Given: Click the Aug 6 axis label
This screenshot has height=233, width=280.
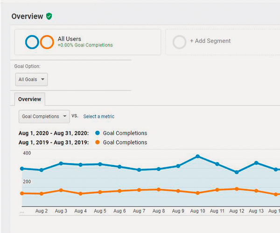Looking at the screenshot, I should [119, 211].
